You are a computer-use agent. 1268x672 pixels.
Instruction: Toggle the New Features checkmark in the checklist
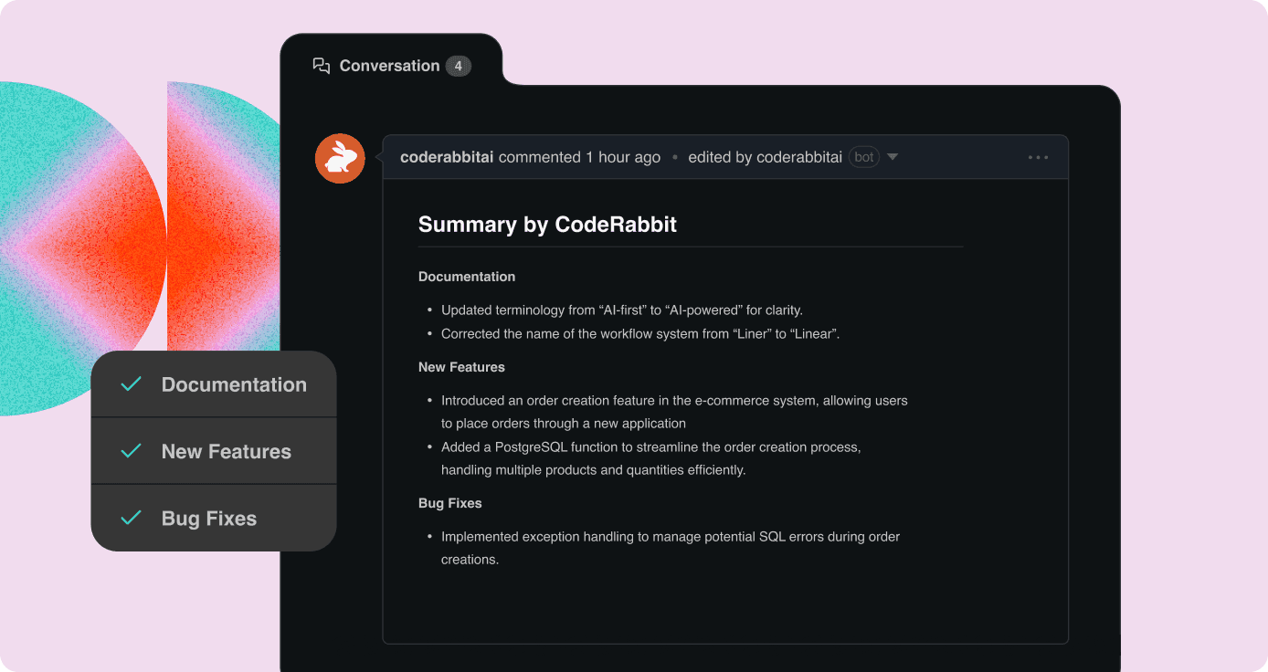click(x=132, y=451)
